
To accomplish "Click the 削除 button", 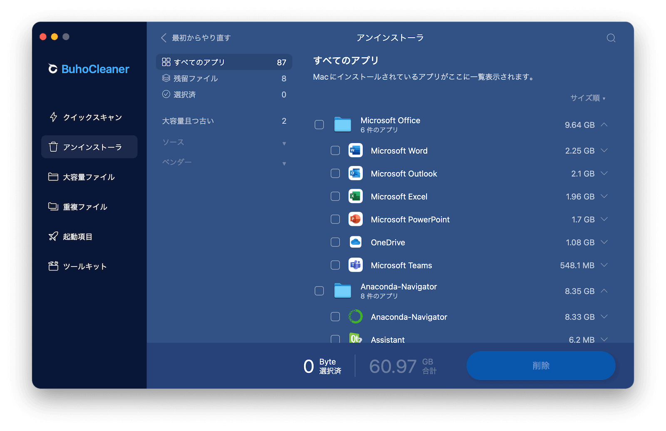I will 541,365.
